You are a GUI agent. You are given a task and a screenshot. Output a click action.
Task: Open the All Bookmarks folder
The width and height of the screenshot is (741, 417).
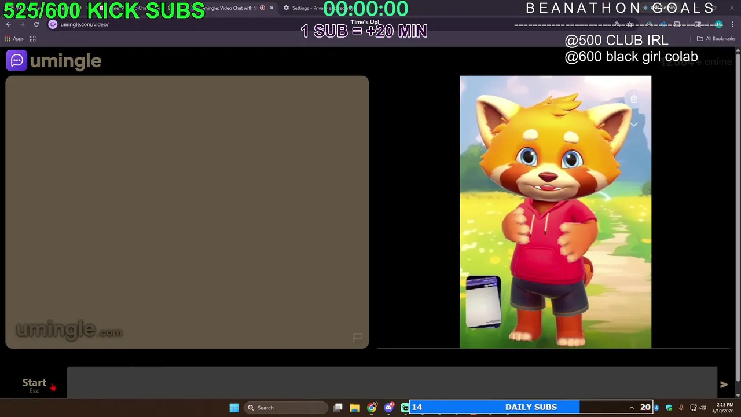click(716, 39)
